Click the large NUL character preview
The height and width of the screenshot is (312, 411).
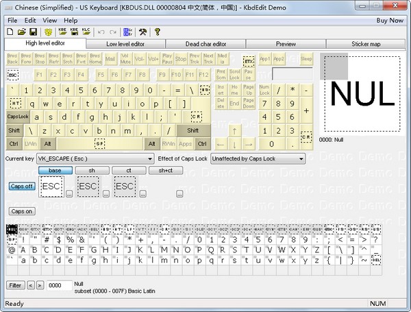[362, 94]
